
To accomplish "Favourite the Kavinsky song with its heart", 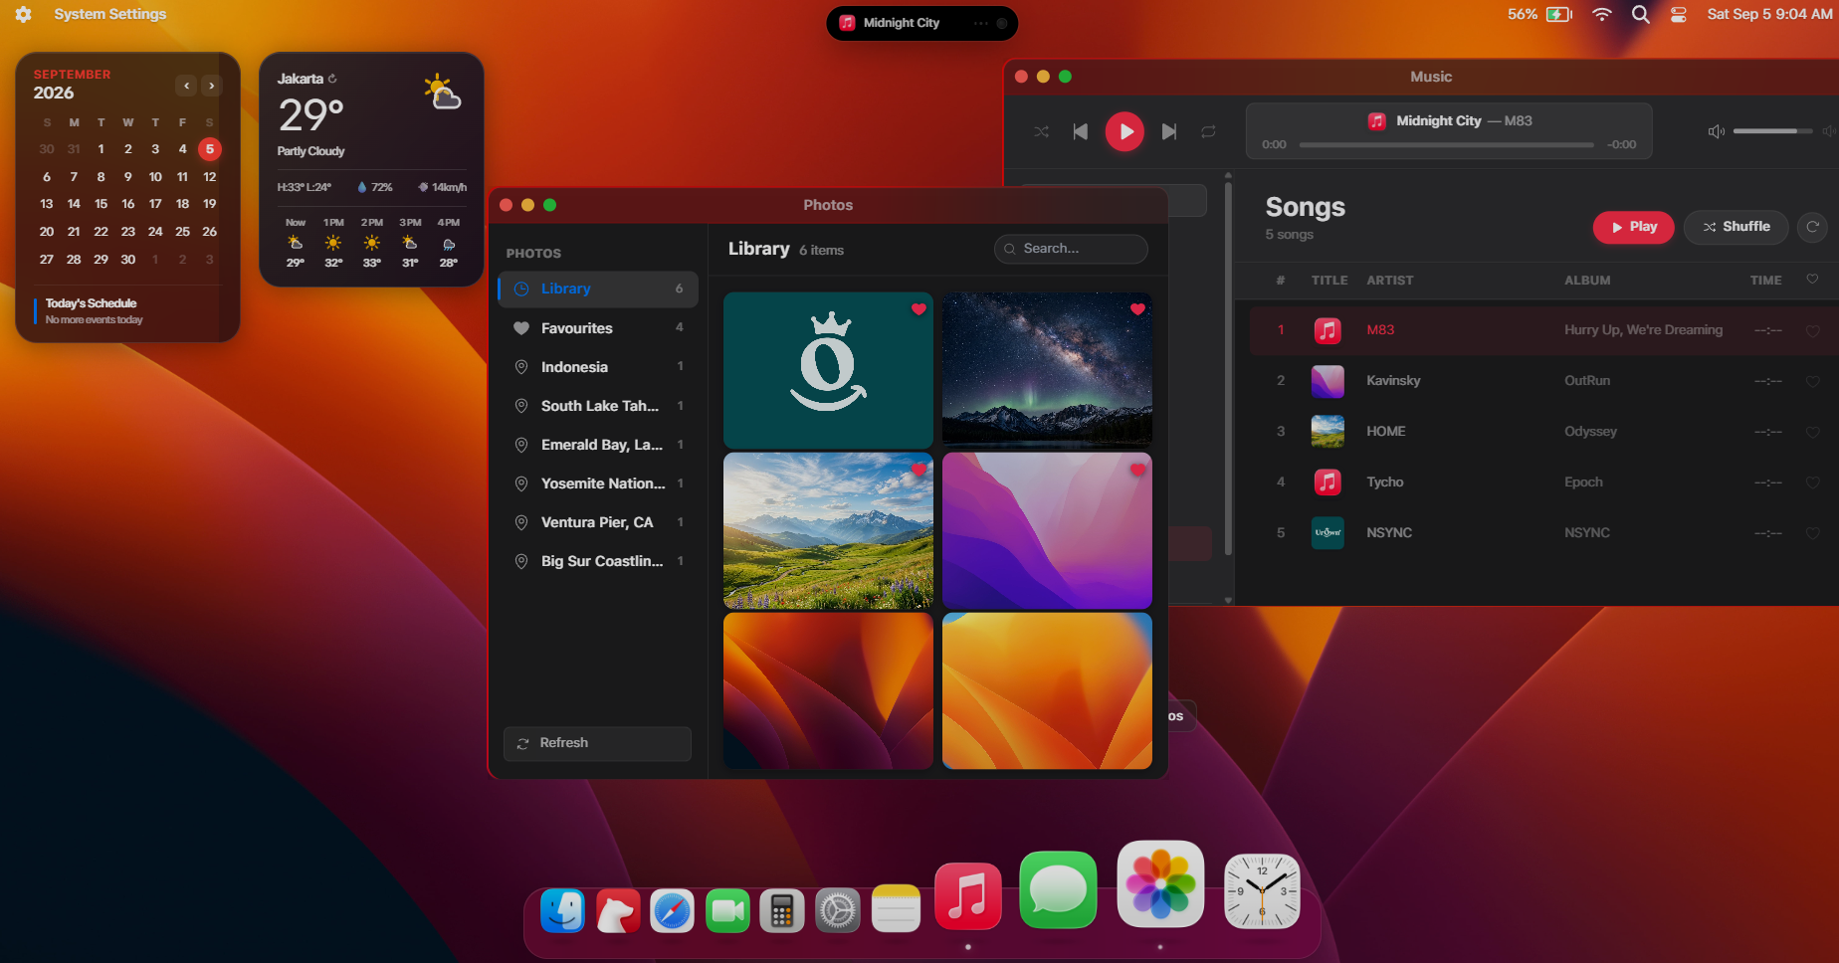I will click(x=1813, y=381).
